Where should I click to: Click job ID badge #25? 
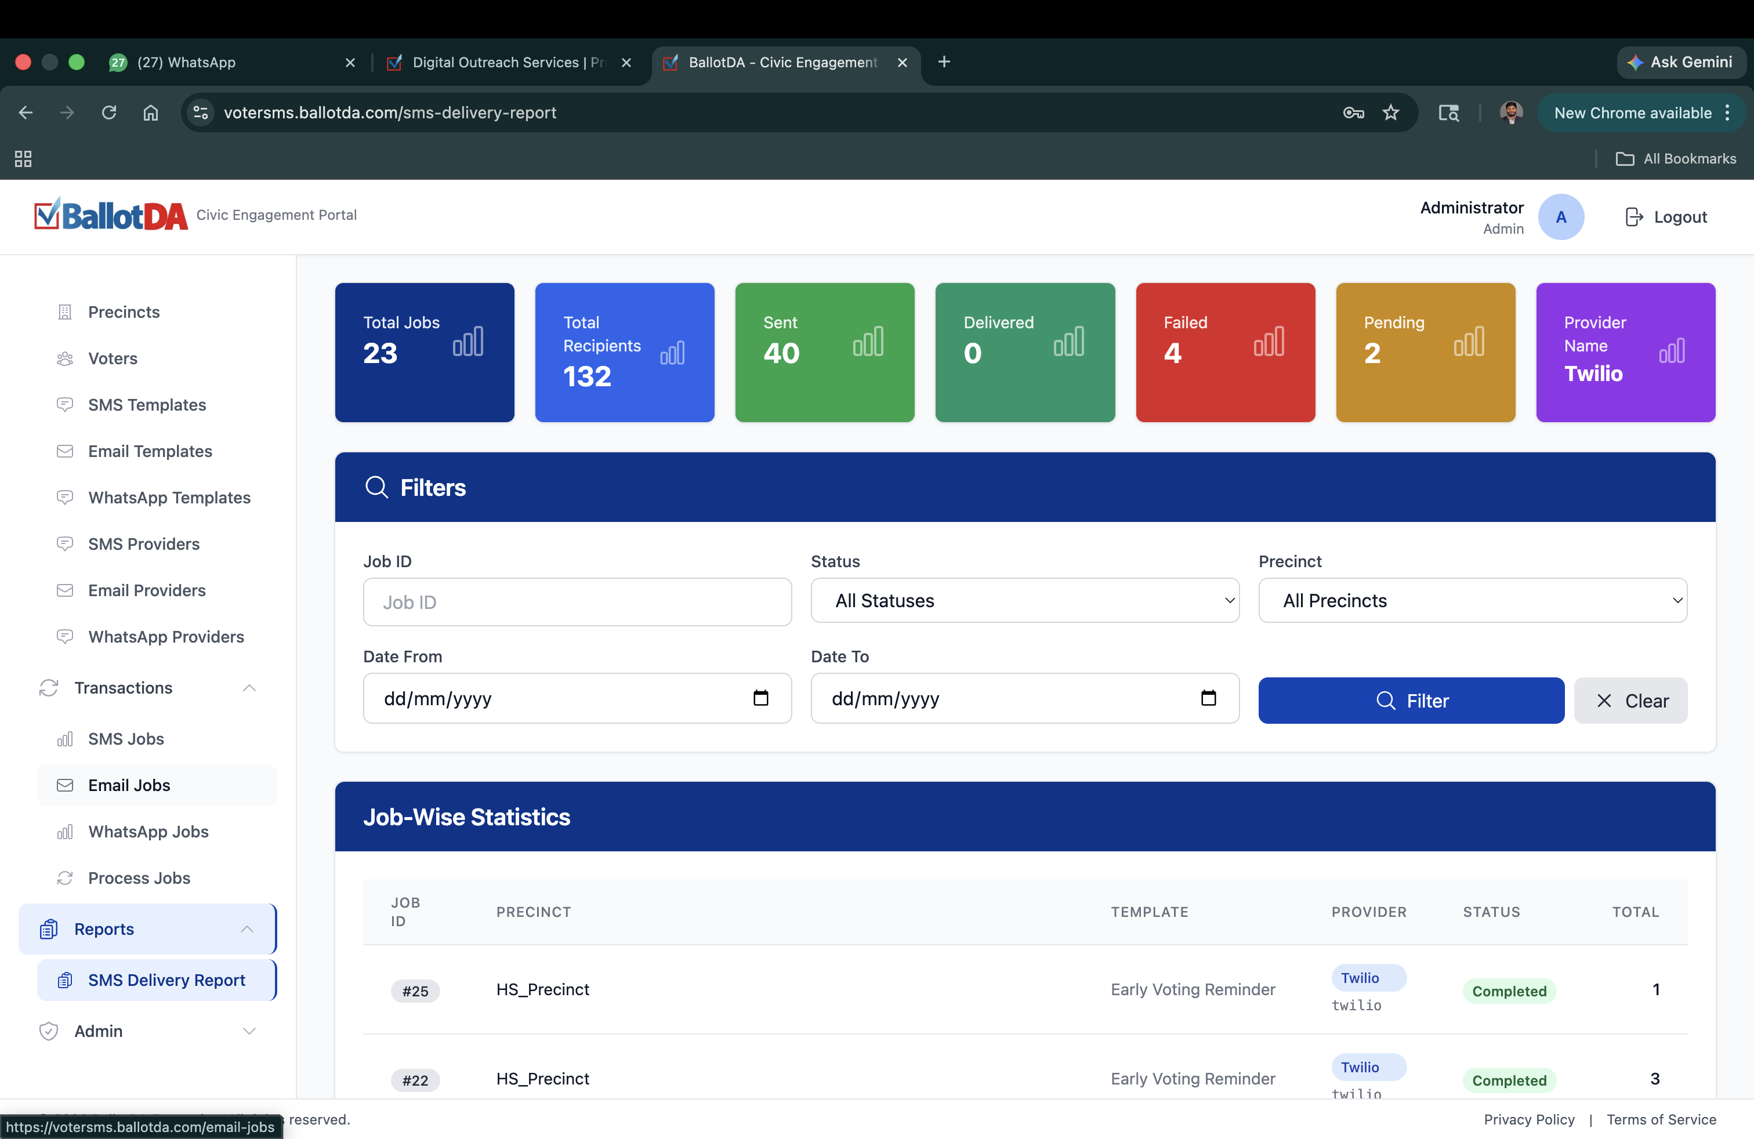pos(415,991)
